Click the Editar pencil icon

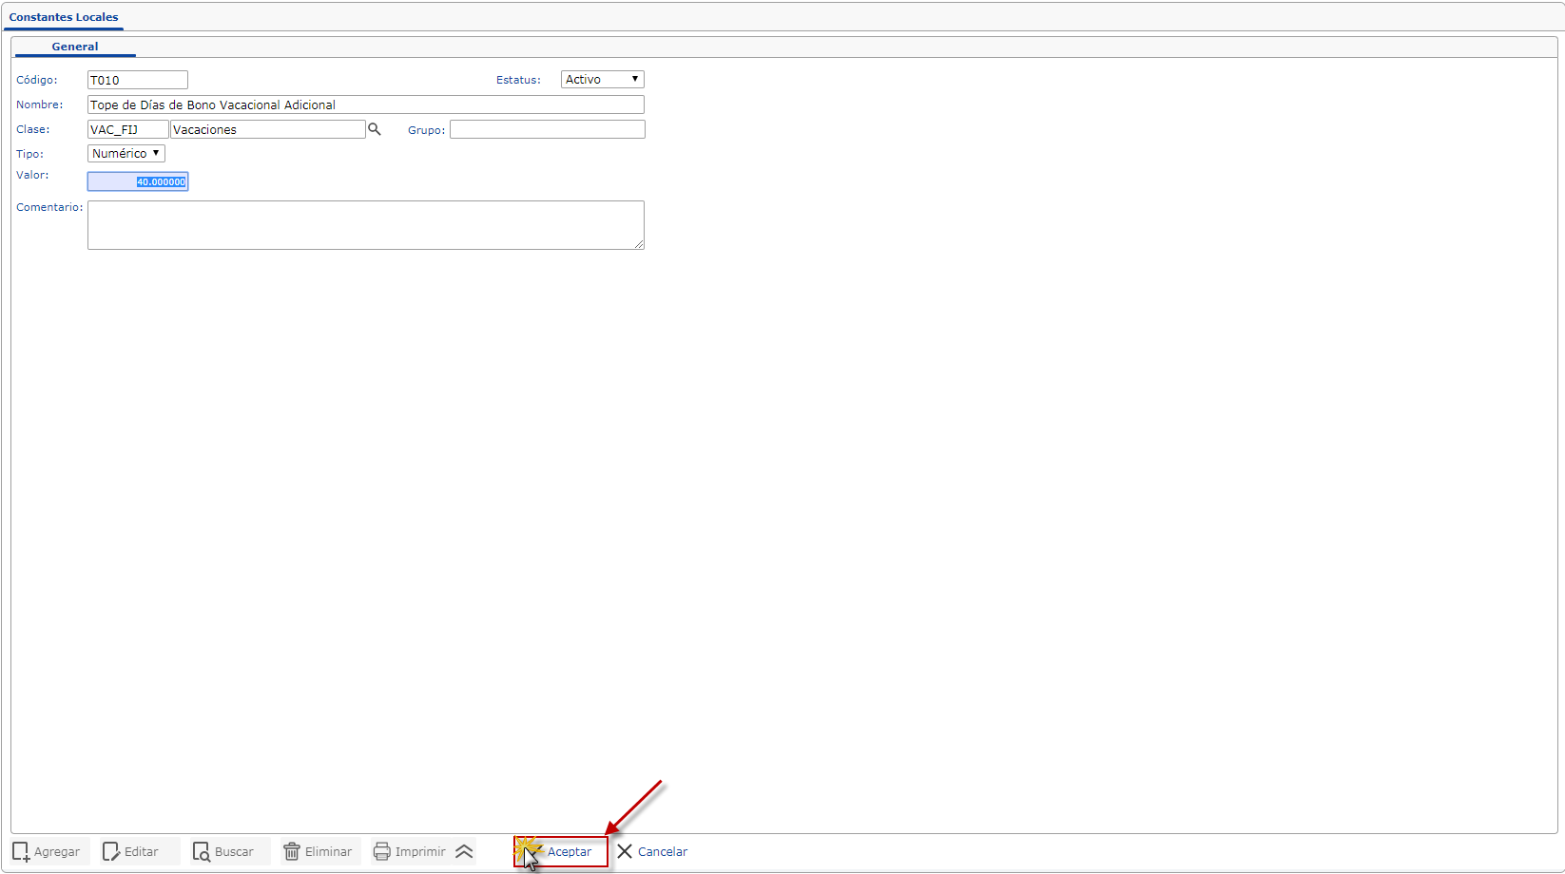pyautogui.click(x=111, y=852)
